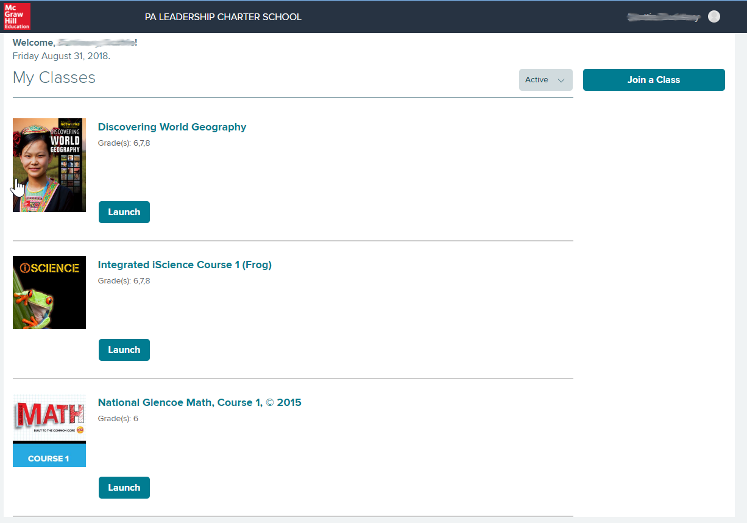Expand the Active class filter dropdown
This screenshot has width=747, height=523.
545,80
